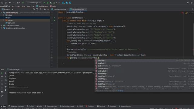Click the green hammer Build Project icon
This screenshot has height=109, width=194.
click(x=23, y=3)
